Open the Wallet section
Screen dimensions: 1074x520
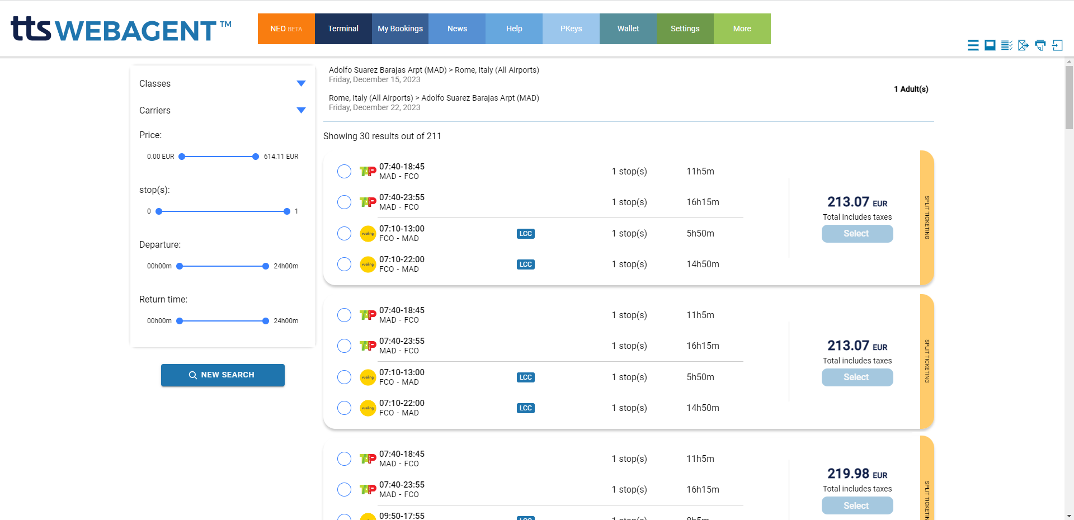(x=628, y=29)
